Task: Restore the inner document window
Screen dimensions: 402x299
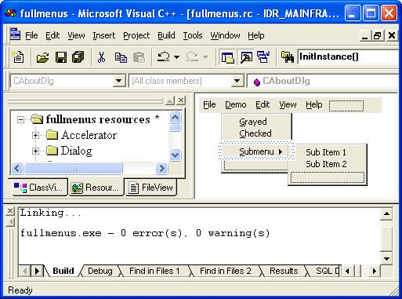Action: click(x=377, y=35)
